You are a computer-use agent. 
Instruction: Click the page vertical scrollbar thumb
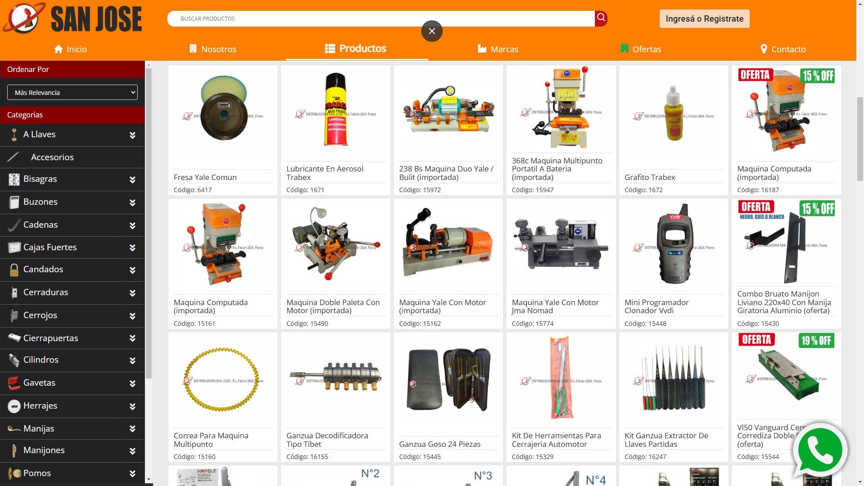pyautogui.click(x=860, y=139)
